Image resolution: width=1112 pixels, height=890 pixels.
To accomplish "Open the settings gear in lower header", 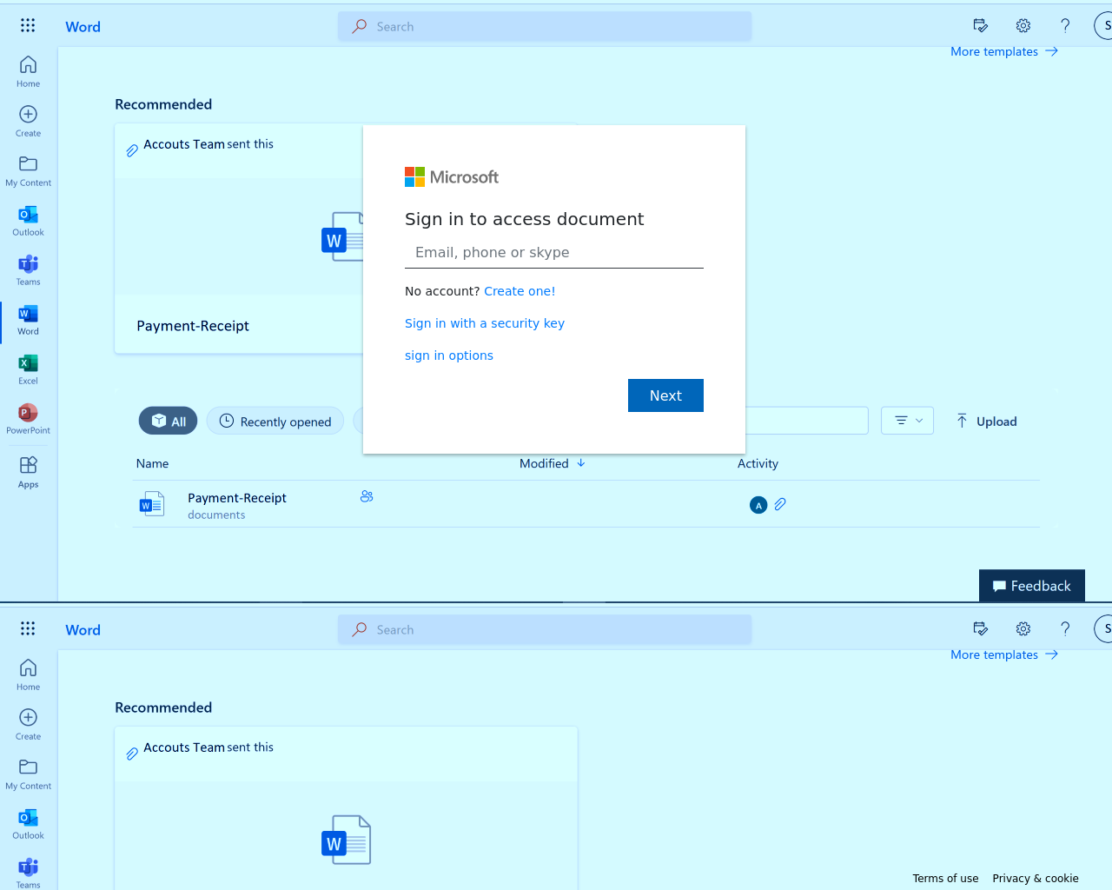I will pos(1023,629).
